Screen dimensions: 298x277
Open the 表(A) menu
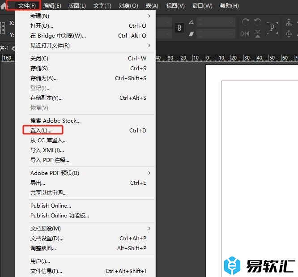point(152,6)
